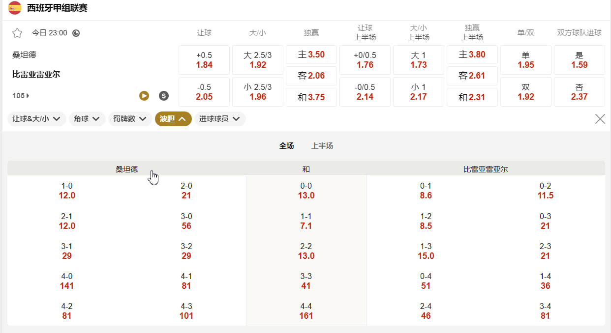
Task: Open live stream play icon
Action: point(144,96)
